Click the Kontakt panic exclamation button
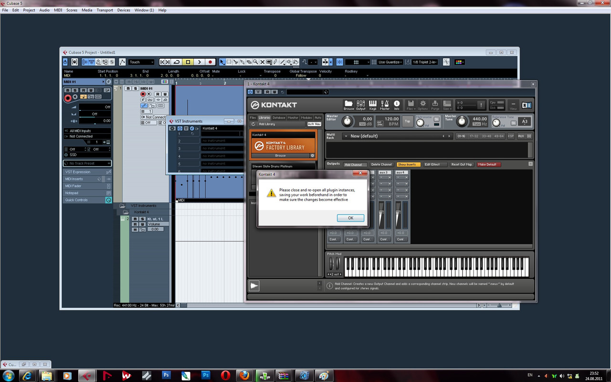The height and width of the screenshot is (382, 611). [x=482, y=105]
